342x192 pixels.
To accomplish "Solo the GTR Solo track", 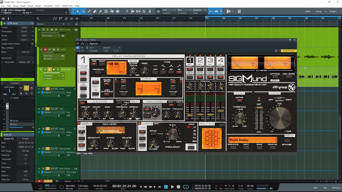I will (x=49, y=70).
